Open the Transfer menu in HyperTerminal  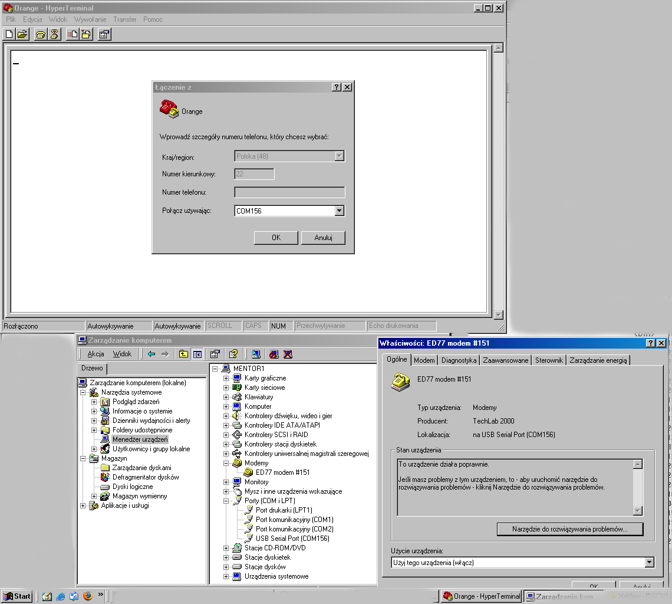tap(125, 19)
